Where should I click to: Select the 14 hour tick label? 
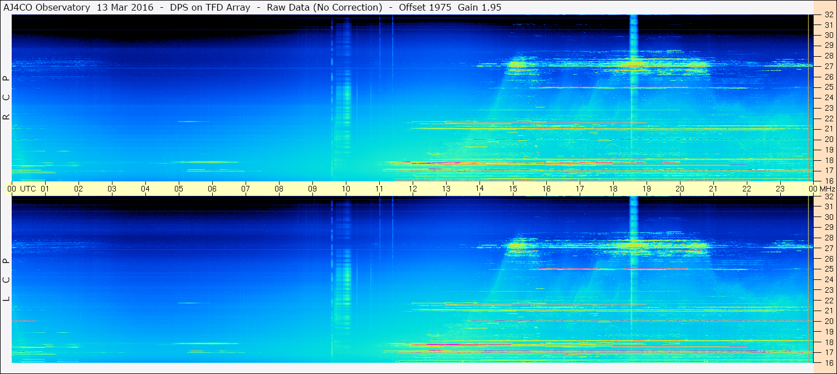click(479, 189)
